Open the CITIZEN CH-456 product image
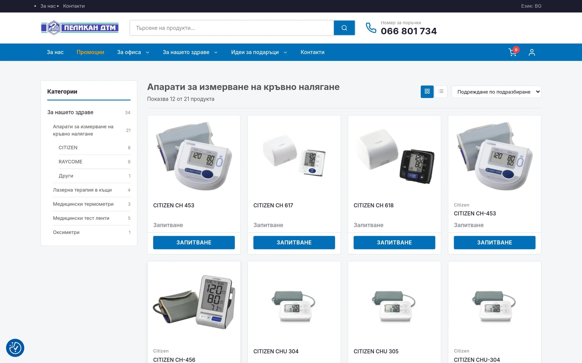The width and height of the screenshot is (582, 363). [x=194, y=302]
